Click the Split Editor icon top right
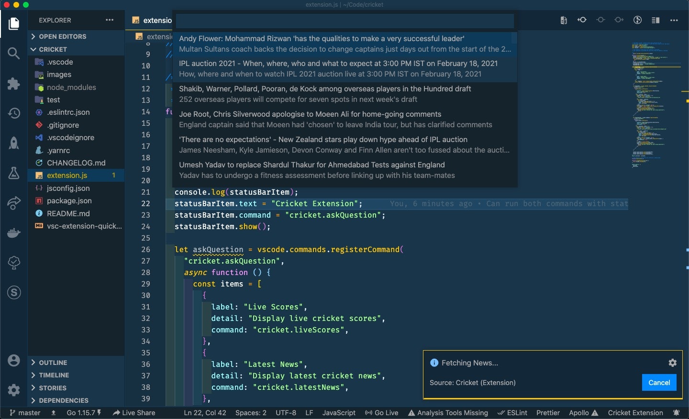689x419 pixels. tap(655, 20)
